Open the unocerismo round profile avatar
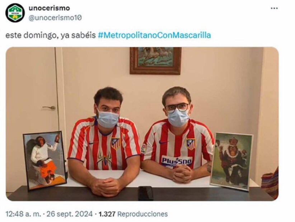This screenshot has height=222, width=295. 15,13
